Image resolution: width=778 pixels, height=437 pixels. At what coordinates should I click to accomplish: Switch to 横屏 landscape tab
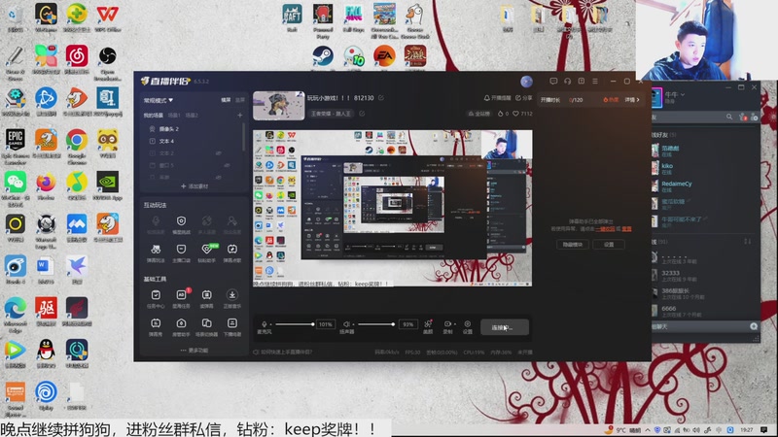click(x=226, y=100)
